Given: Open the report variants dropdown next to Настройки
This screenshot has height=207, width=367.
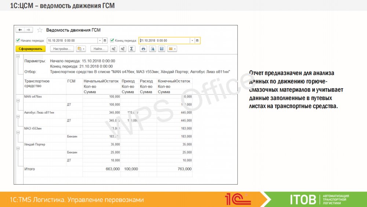Looking at the screenshot, I should coord(80,49).
